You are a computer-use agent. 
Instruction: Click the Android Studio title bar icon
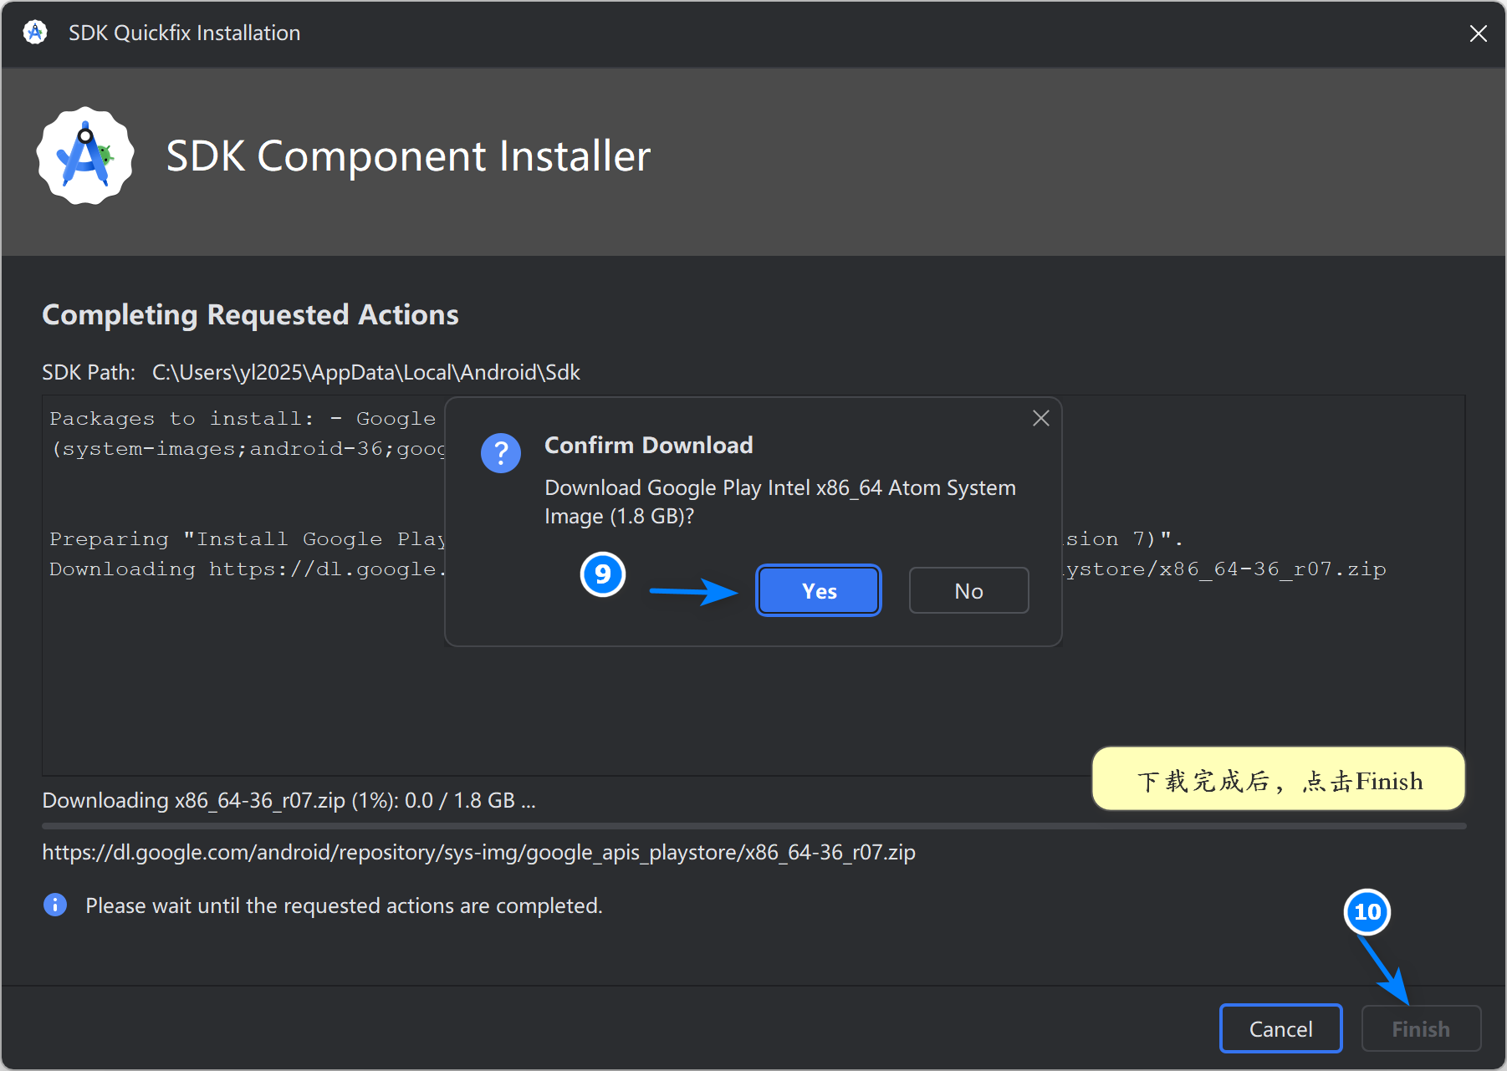click(x=35, y=33)
